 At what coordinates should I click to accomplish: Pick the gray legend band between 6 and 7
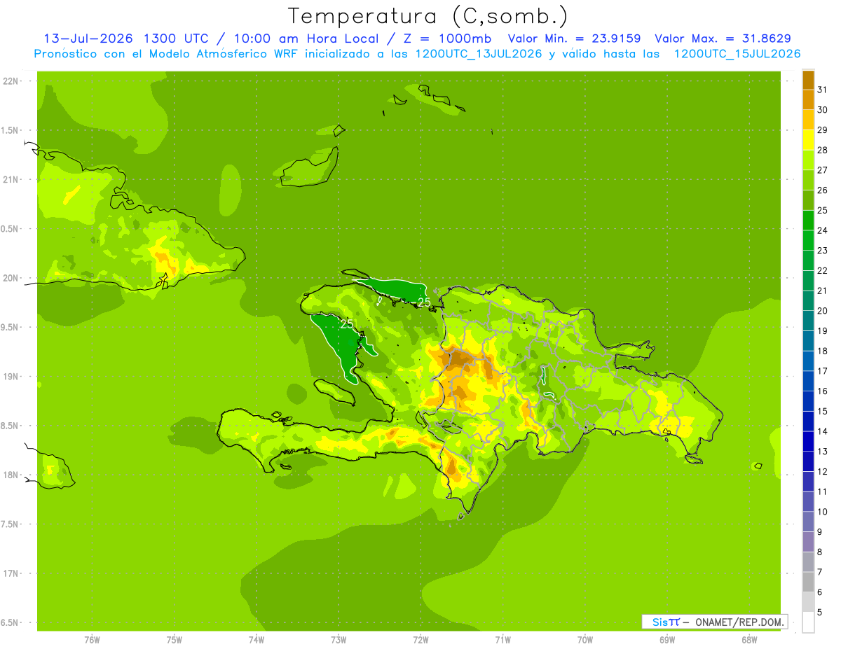(808, 582)
